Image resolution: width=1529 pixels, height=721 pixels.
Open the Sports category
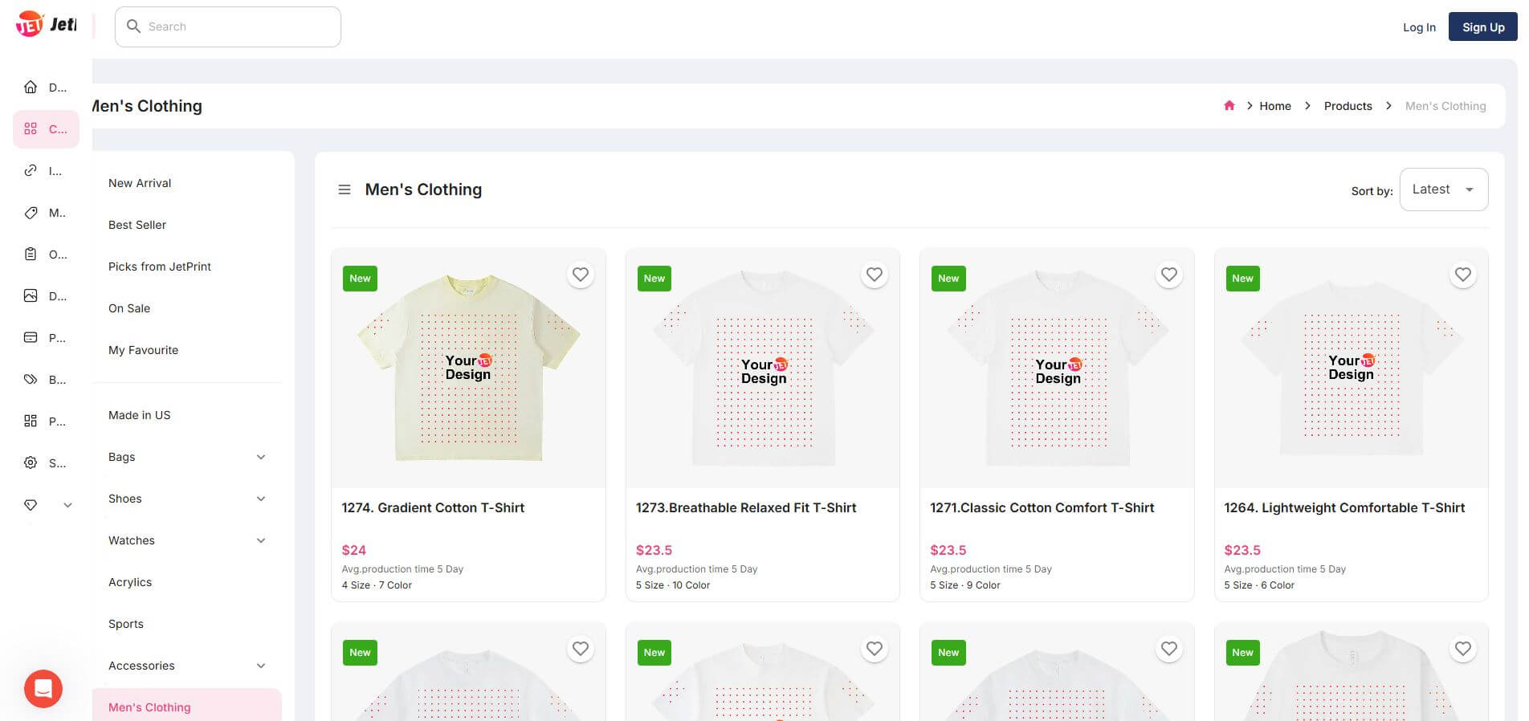[126, 624]
